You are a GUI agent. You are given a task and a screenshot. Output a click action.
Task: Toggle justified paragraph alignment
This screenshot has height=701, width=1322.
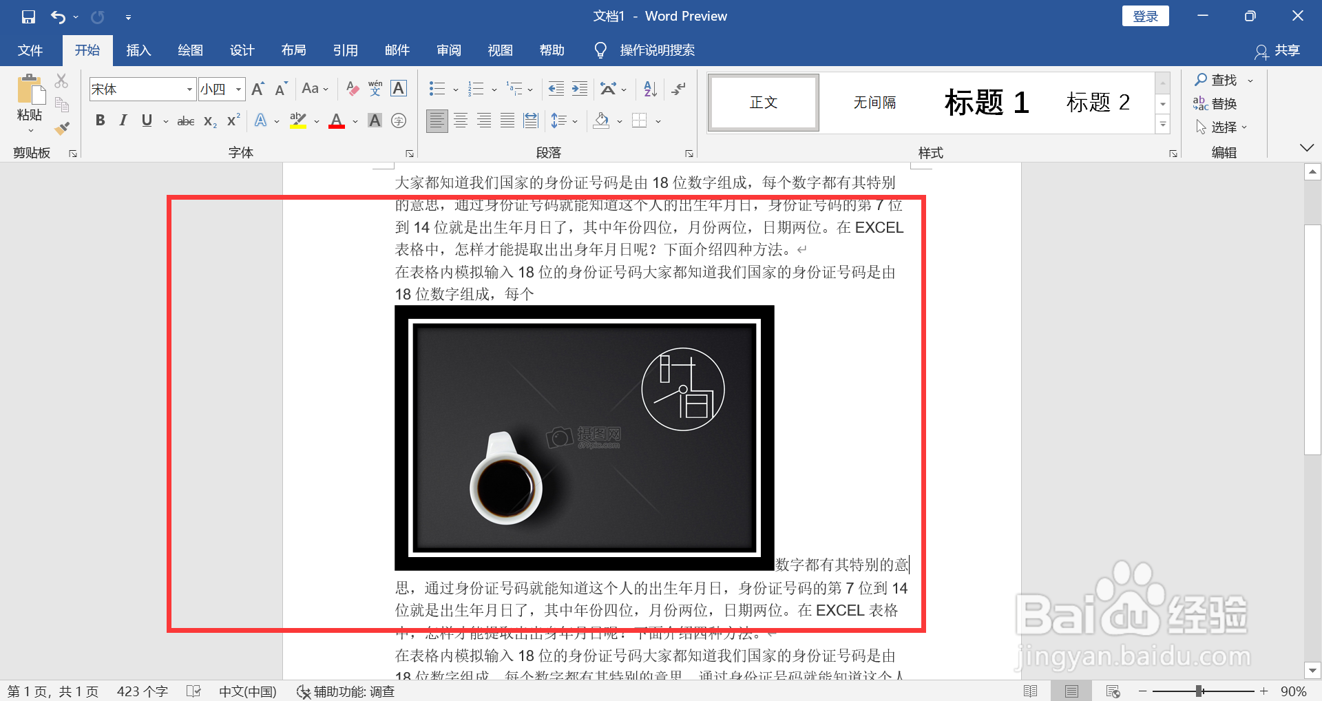(507, 121)
